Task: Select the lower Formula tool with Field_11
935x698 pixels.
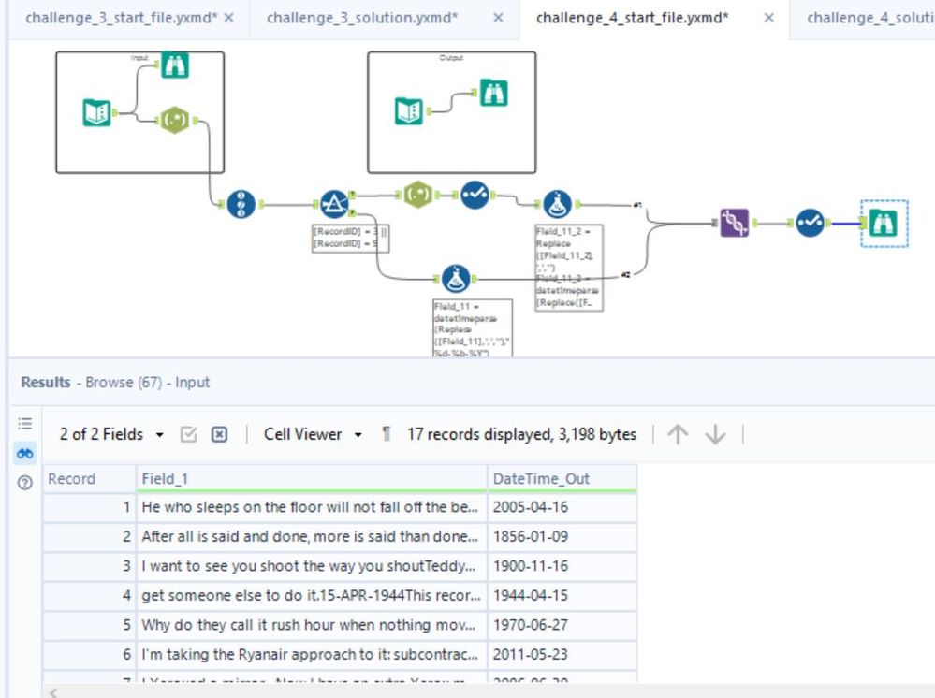Action: (x=456, y=279)
